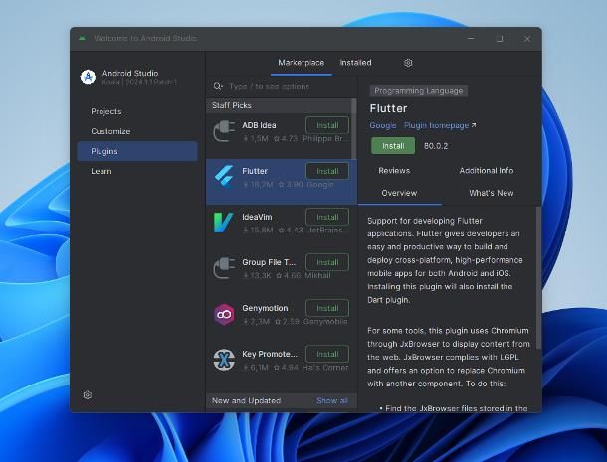607x462 pixels.
Task: Open the What's New tab
Action: click(x=492, y=193)
